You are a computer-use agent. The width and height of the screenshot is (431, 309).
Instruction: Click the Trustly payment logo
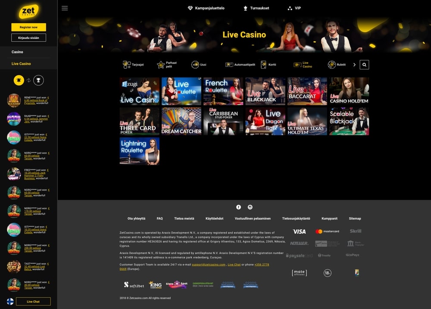325,256
